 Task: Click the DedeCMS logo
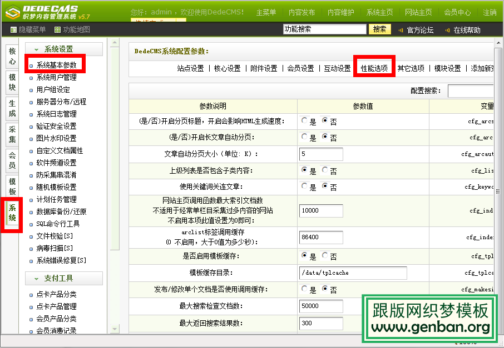pos(50,11)
